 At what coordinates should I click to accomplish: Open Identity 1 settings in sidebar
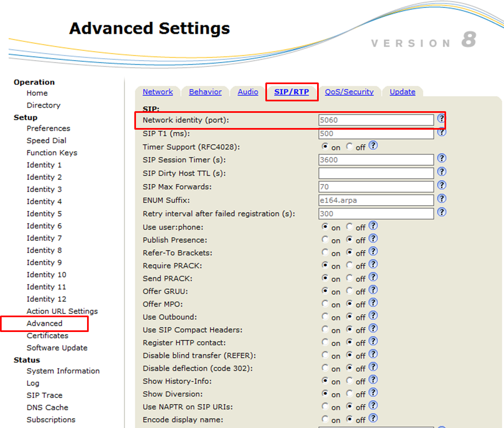pos(44,165)
